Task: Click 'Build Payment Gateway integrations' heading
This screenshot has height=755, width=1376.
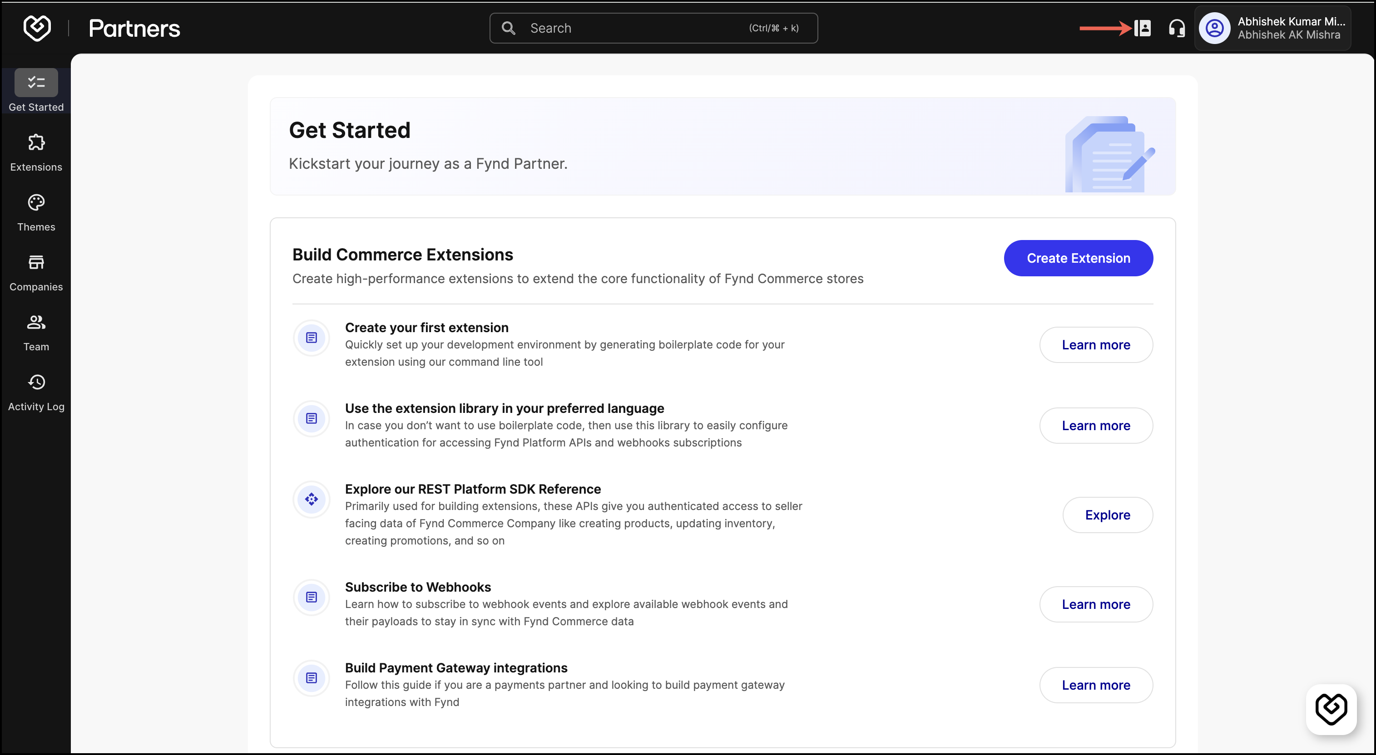Action: click(456, 668)
